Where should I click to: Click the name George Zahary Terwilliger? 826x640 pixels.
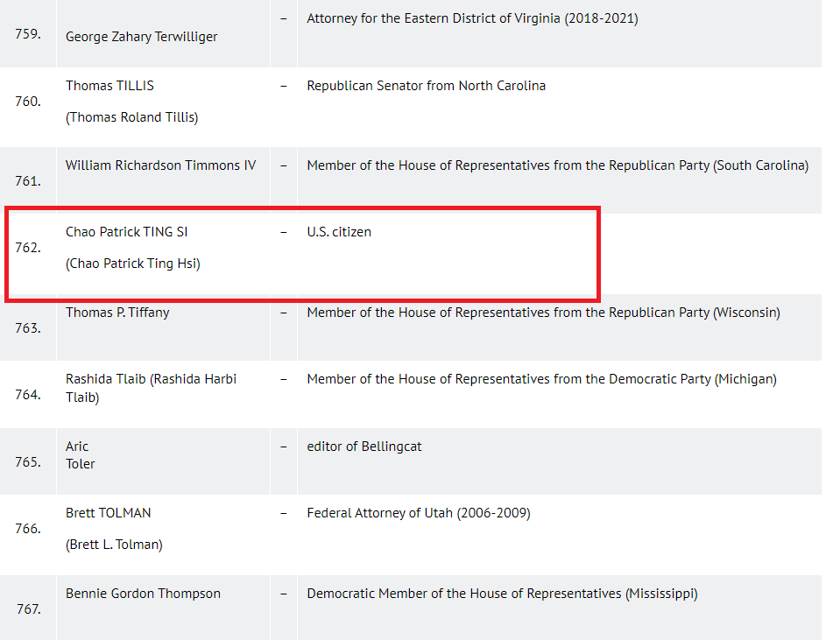(141, 37)
